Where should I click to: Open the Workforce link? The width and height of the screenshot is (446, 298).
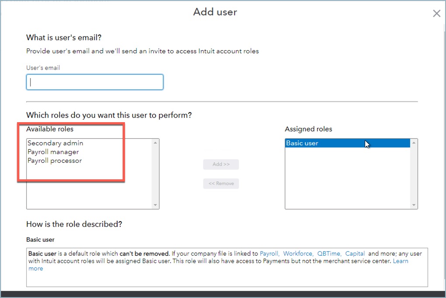point(297,253)
